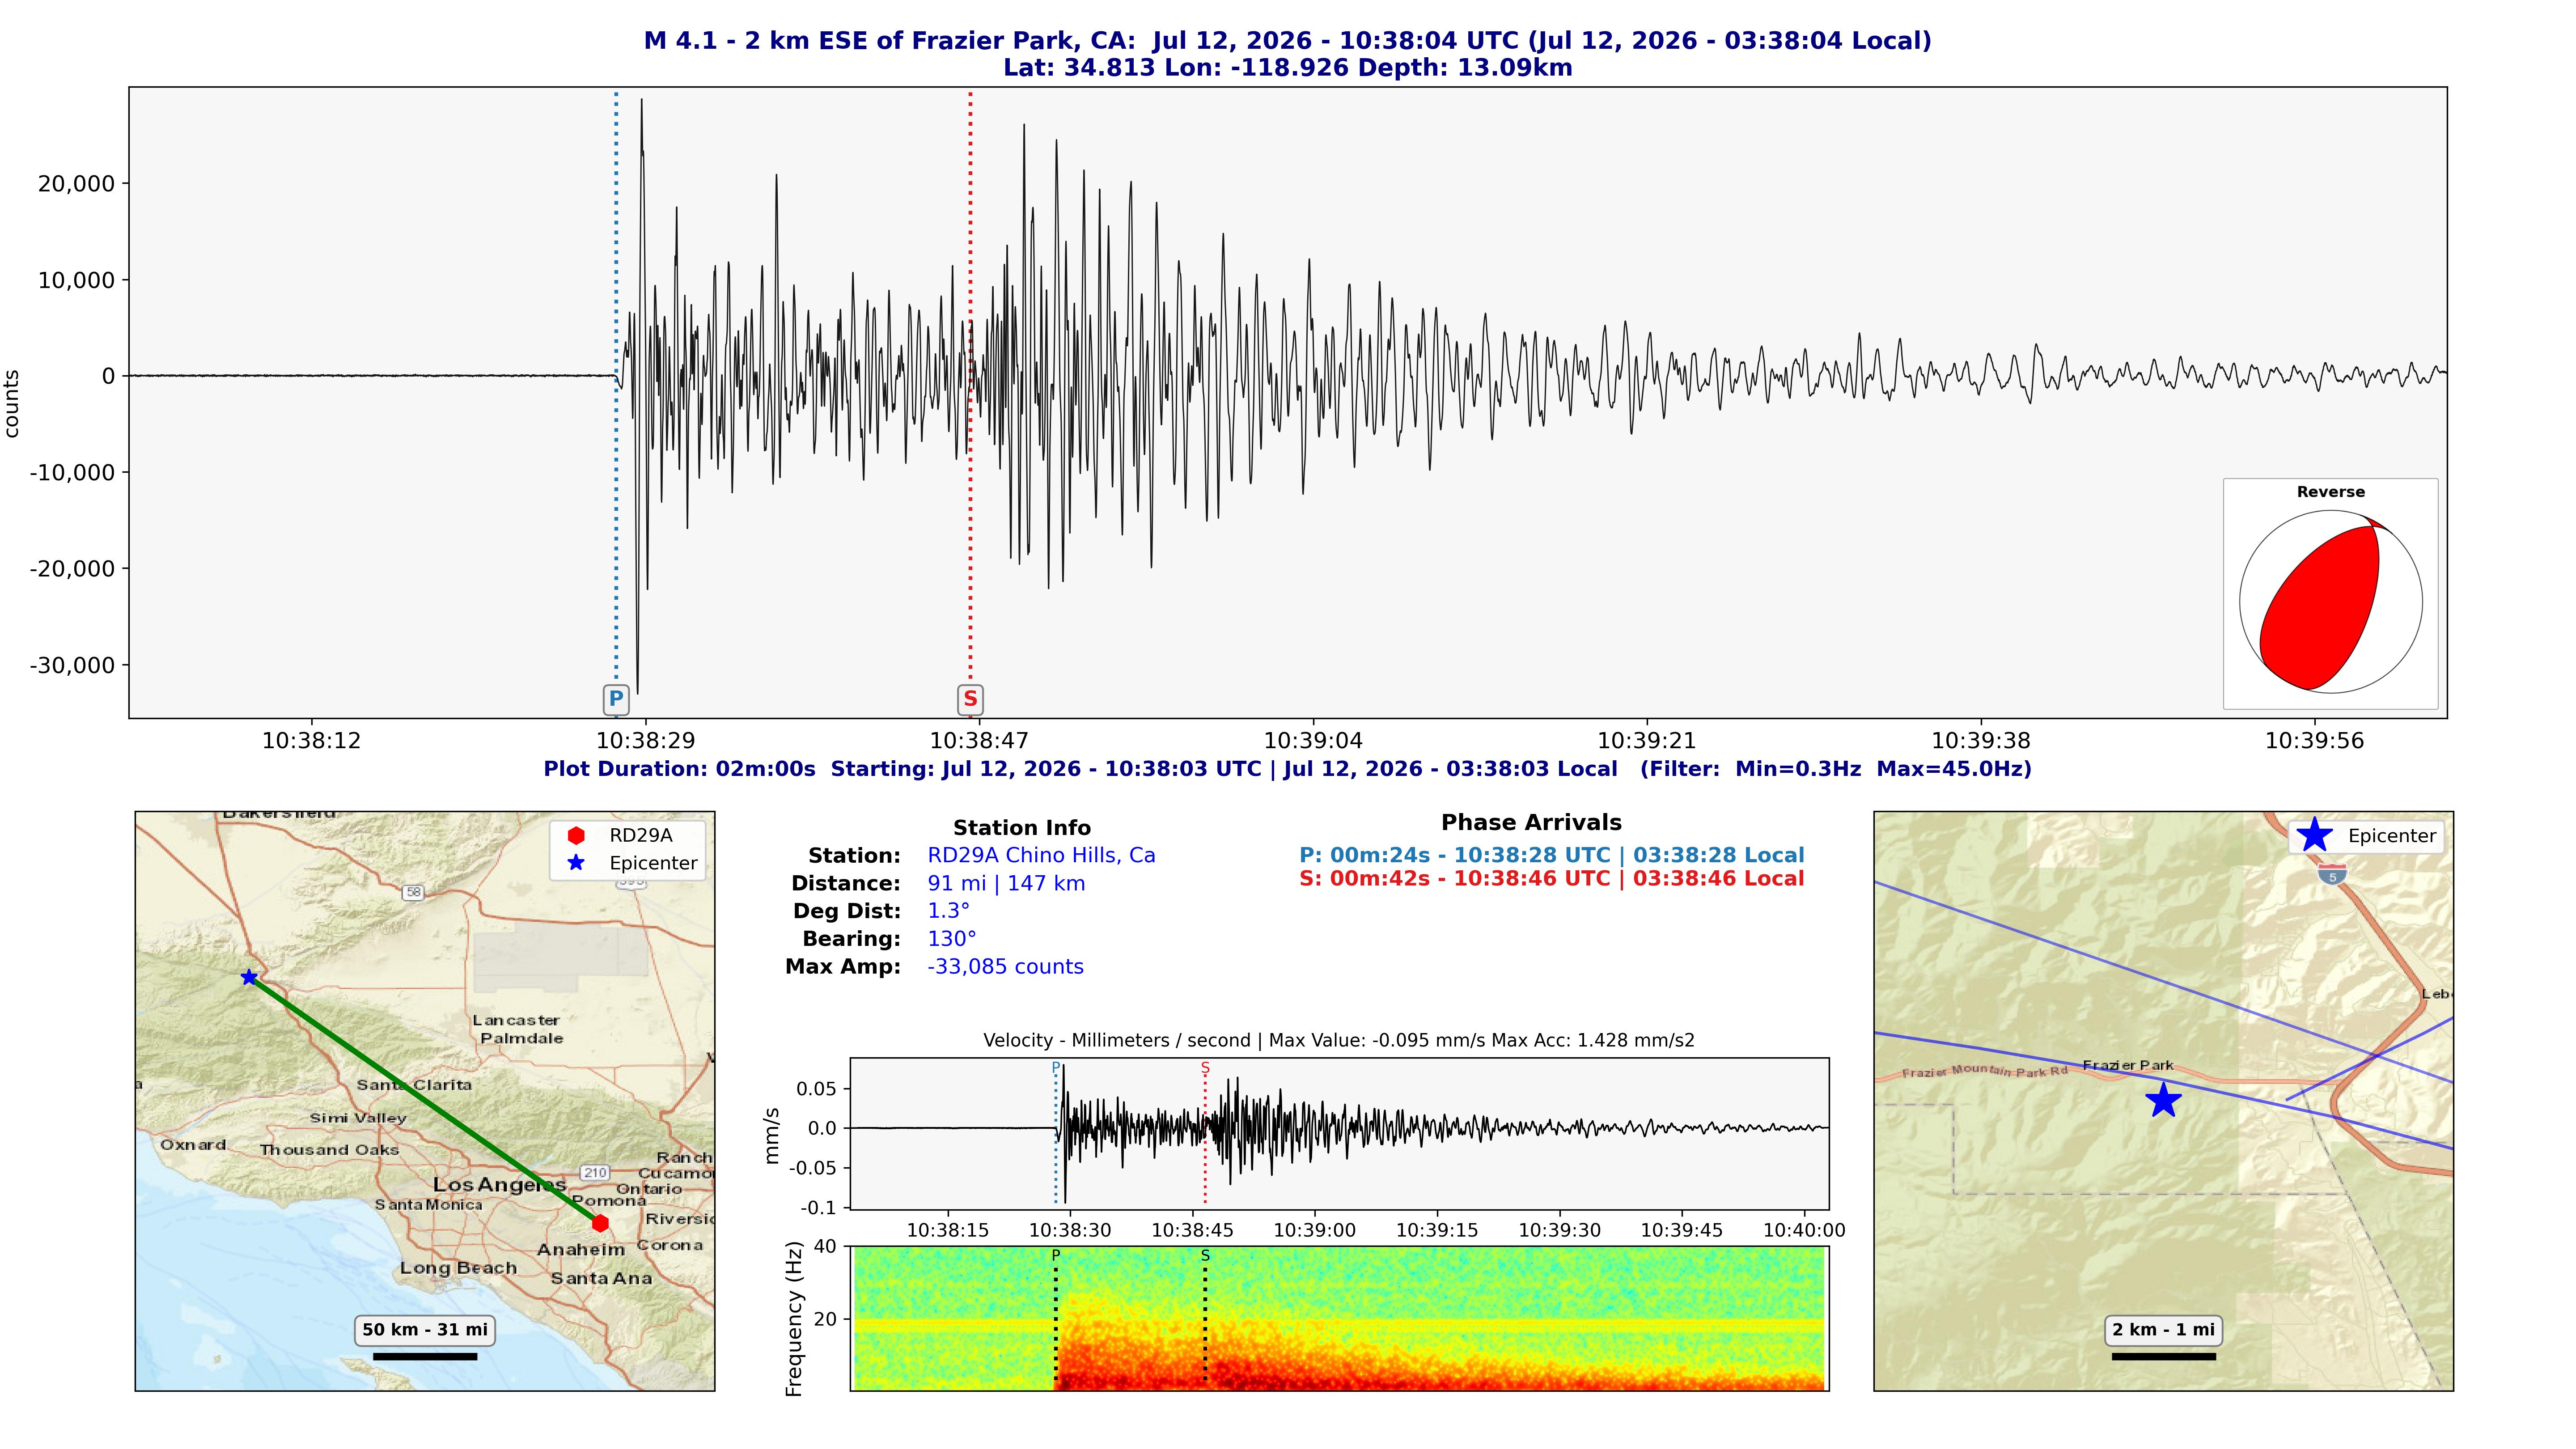This screenshot has height=1449, width=2576.
Task: Click the blue P arrival time line 00m:24s
Action: (1552, 856)
